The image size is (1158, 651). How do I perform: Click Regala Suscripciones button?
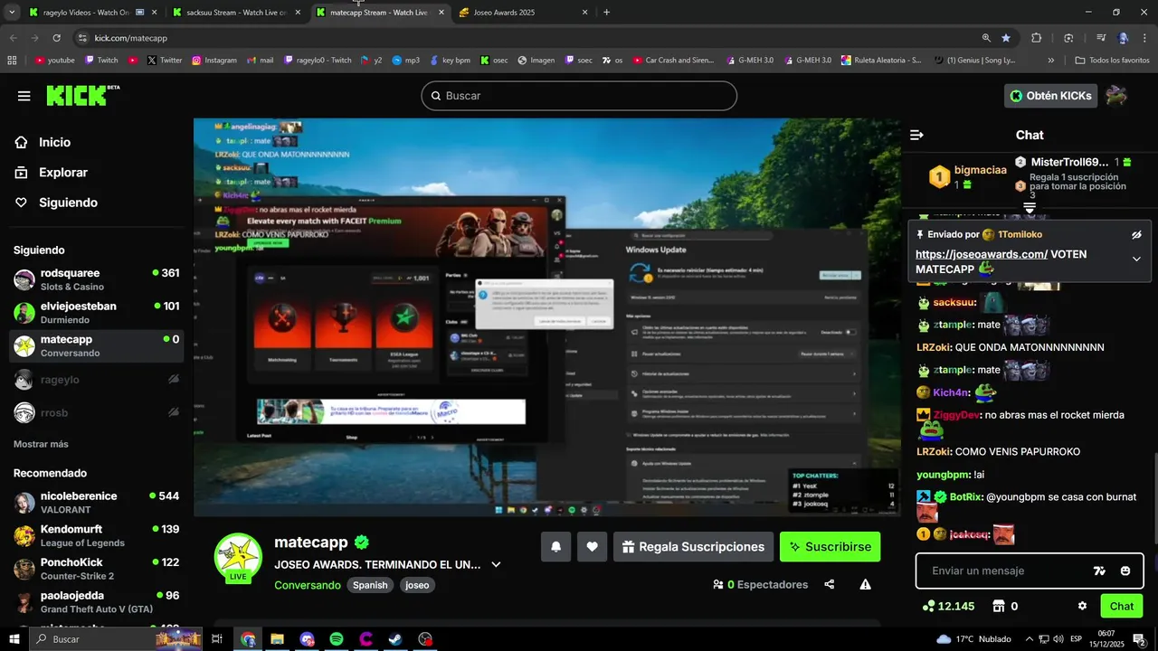[x=693, y=546]
